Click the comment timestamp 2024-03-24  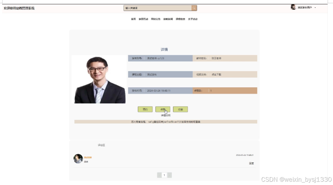[x=245, y=155]
